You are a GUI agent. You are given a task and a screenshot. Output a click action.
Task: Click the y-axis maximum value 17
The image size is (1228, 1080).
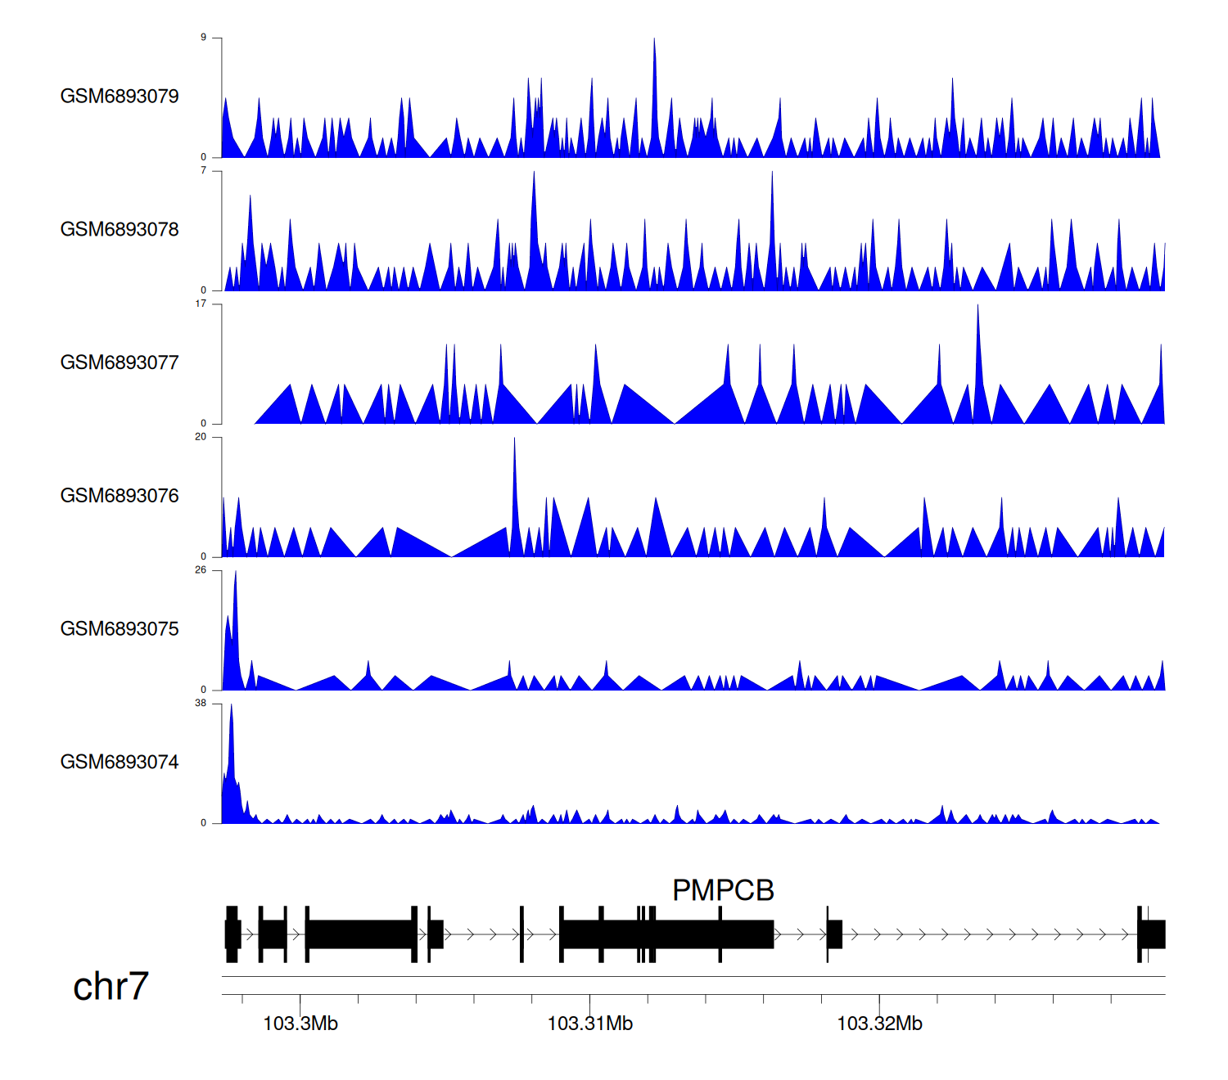click(x=201, y=304)
